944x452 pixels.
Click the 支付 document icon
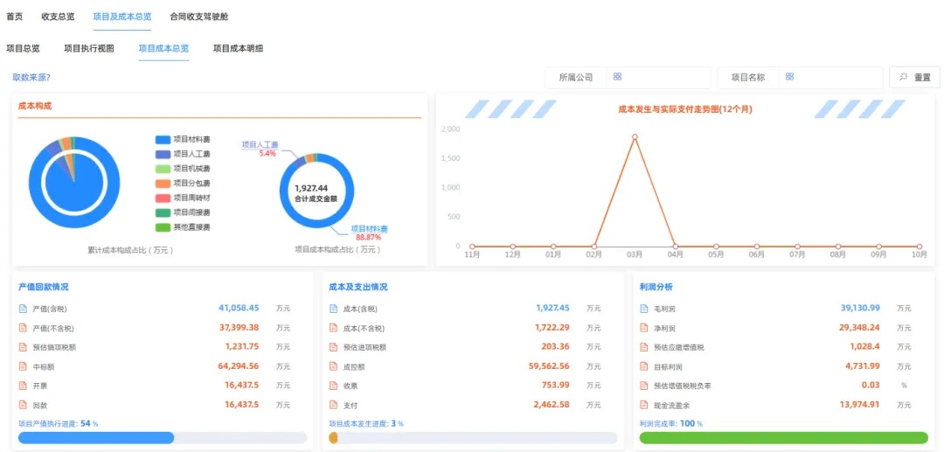(x=334, y=405)
